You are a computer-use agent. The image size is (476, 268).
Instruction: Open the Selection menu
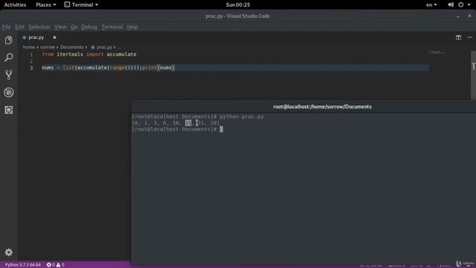(x=39, y=27)
